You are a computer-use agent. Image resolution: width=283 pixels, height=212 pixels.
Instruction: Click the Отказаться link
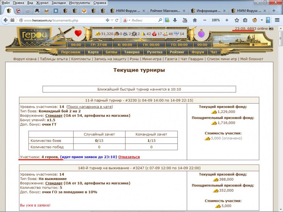pos(129,157)
